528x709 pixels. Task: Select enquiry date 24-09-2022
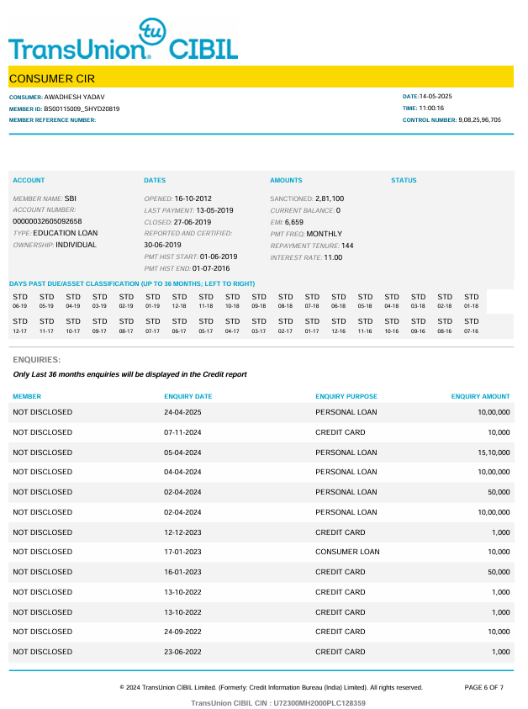tap(182, 632)
